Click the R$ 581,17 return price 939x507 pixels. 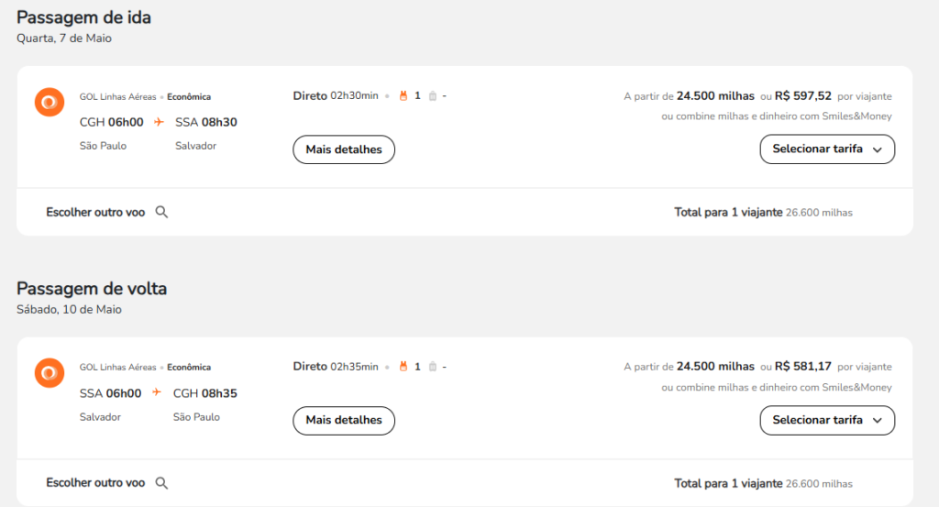(803, 367)
